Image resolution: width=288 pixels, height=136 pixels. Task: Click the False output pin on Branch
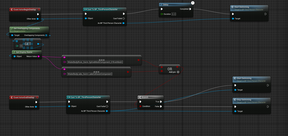(x=161, y=107)
